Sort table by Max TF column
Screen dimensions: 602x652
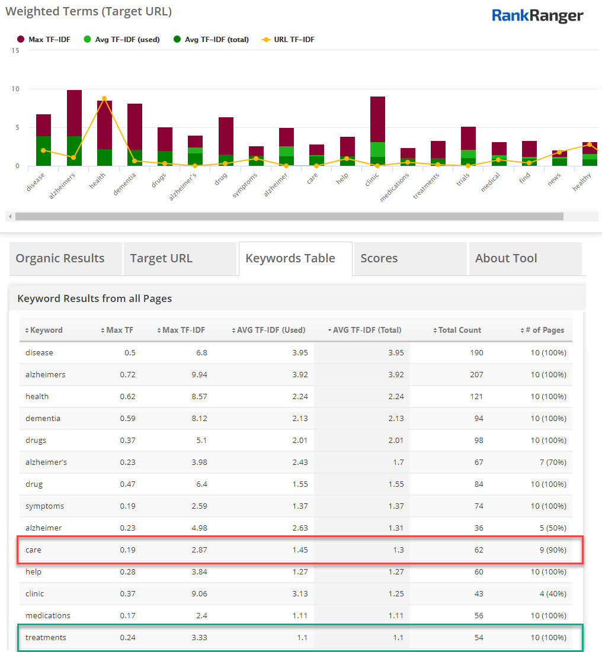(119, 330)
